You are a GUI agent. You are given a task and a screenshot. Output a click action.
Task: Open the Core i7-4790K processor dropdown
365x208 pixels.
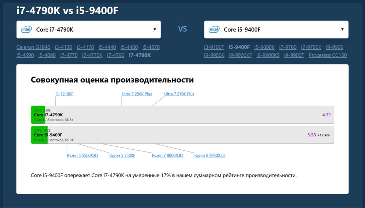click(x=88, y=30)
